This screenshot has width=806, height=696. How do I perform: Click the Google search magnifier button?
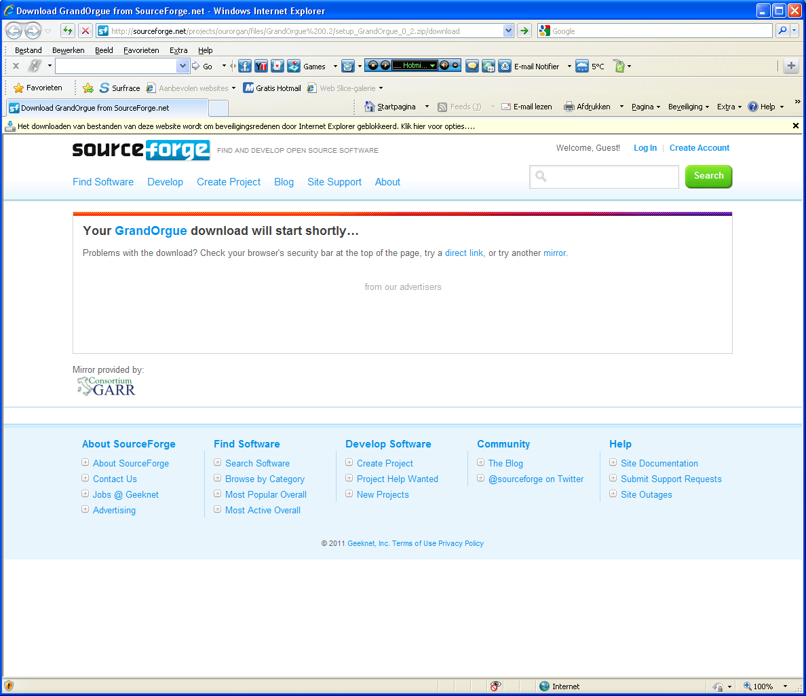pos(782,31)
